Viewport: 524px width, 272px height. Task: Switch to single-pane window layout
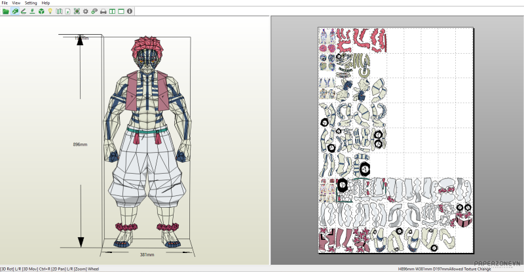(x=120, y=11)
